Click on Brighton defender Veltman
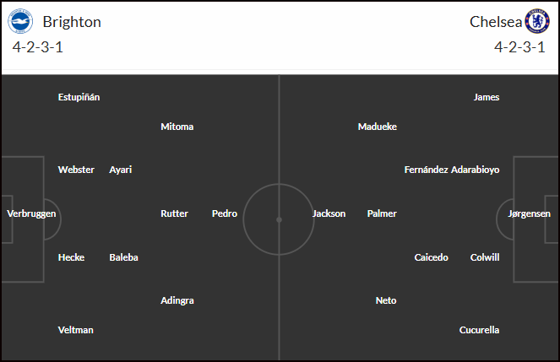The width and height of the screenshot is (560, 362). pyautogui.click(x=76, y=330)
